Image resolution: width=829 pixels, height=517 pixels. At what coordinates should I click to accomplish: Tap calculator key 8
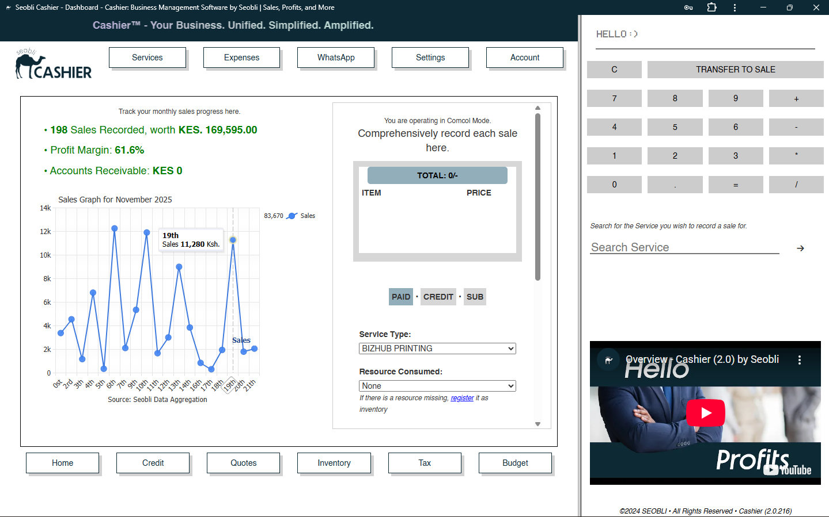tap(675, 98)
